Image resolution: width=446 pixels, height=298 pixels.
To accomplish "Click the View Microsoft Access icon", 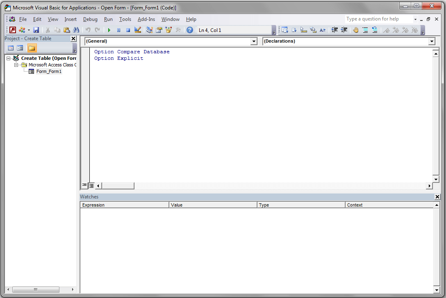I will coord(13,30).
